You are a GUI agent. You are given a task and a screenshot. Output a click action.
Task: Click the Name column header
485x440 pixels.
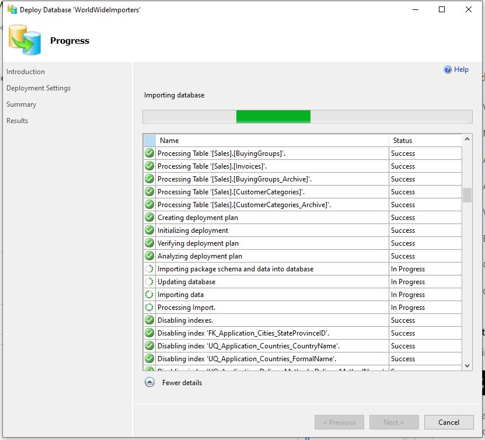tap(169, 141)
